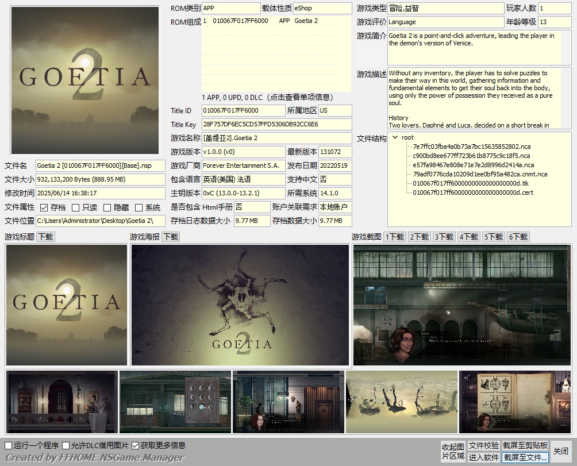
Task: Open the Goetia skull poster image
Action: pos(240,305)
